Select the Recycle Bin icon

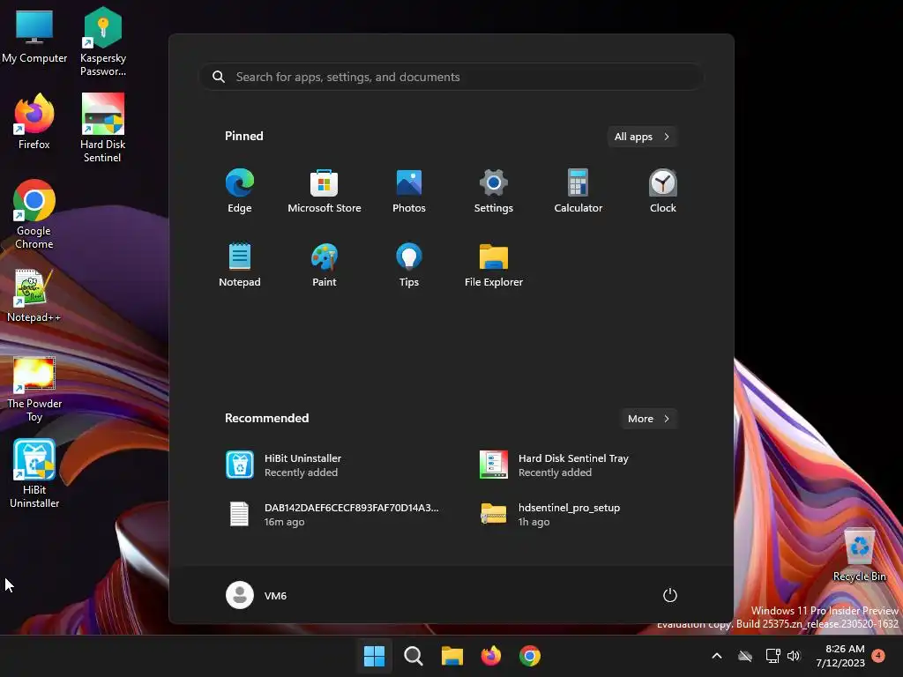pos(859,554)
